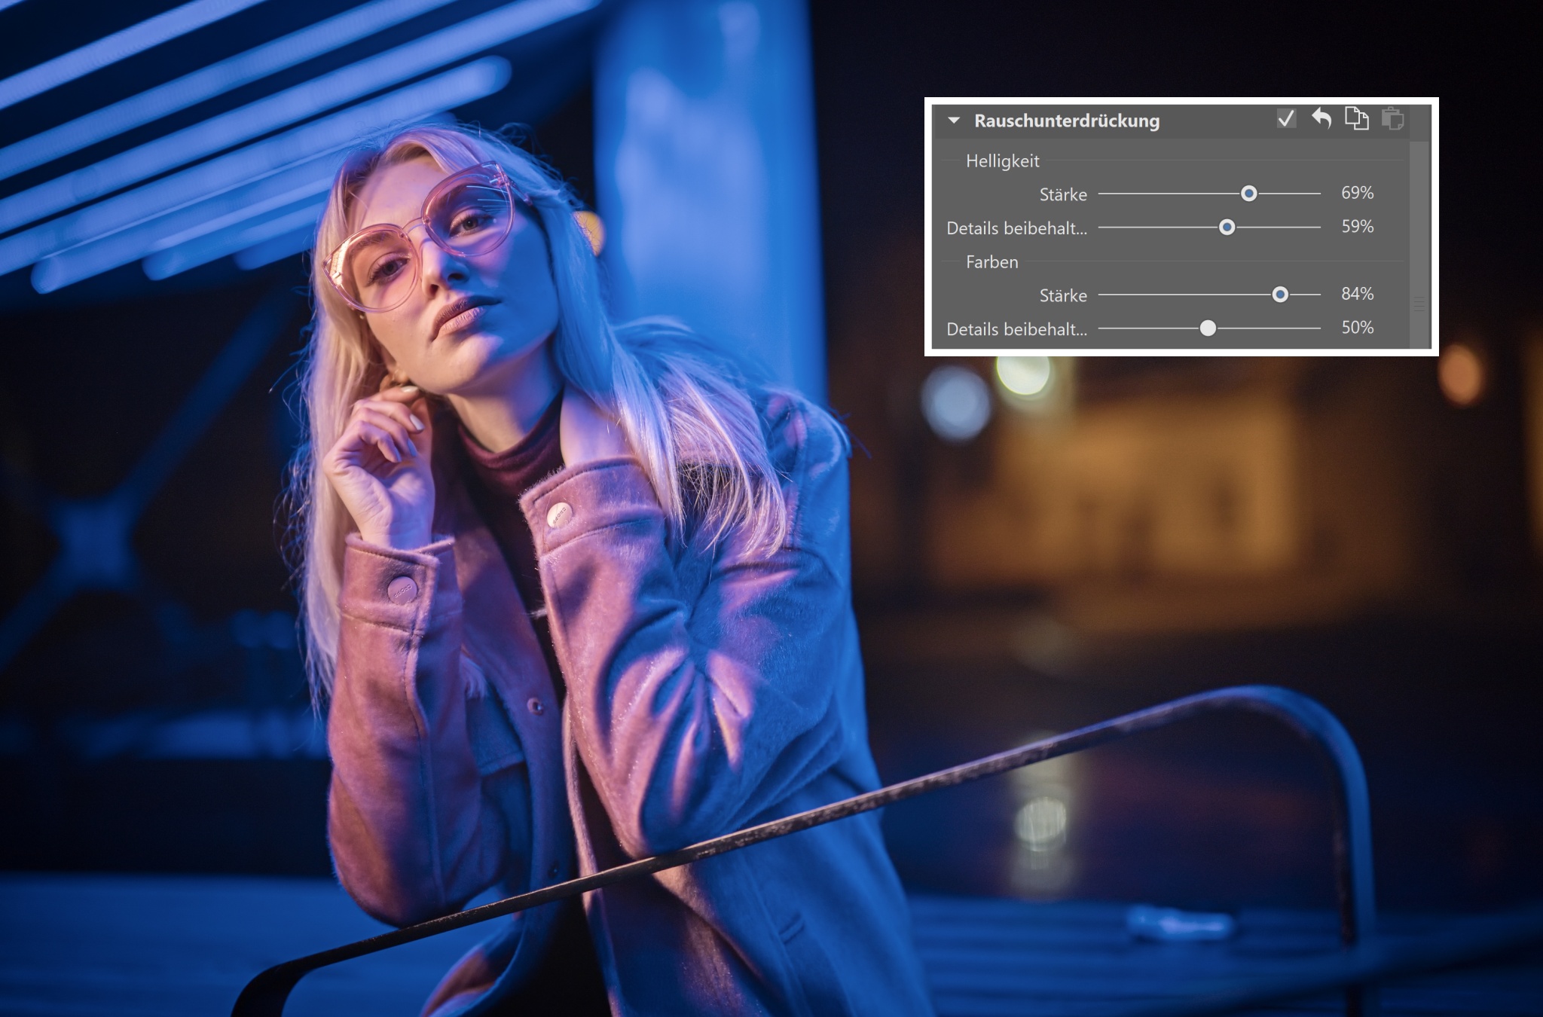Click the Helligkeit group heading
This screenshot has height=1017, width=1543.
(x=1002, y=161)
